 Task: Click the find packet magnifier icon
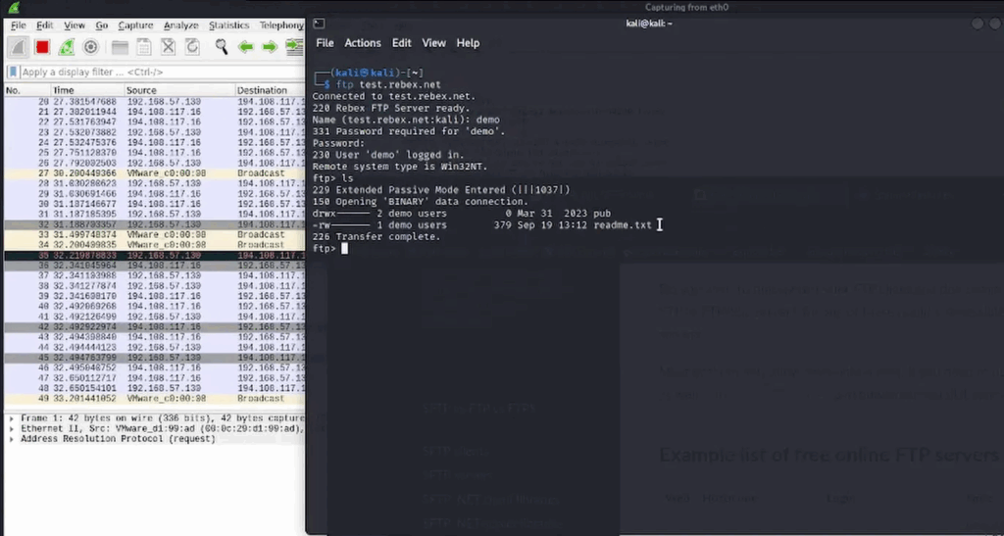tap(222, 46)
